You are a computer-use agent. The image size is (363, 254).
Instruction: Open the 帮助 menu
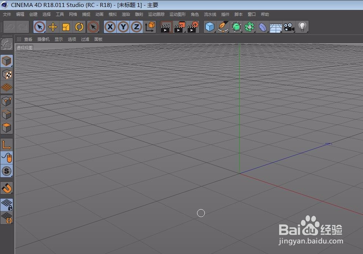265,14
